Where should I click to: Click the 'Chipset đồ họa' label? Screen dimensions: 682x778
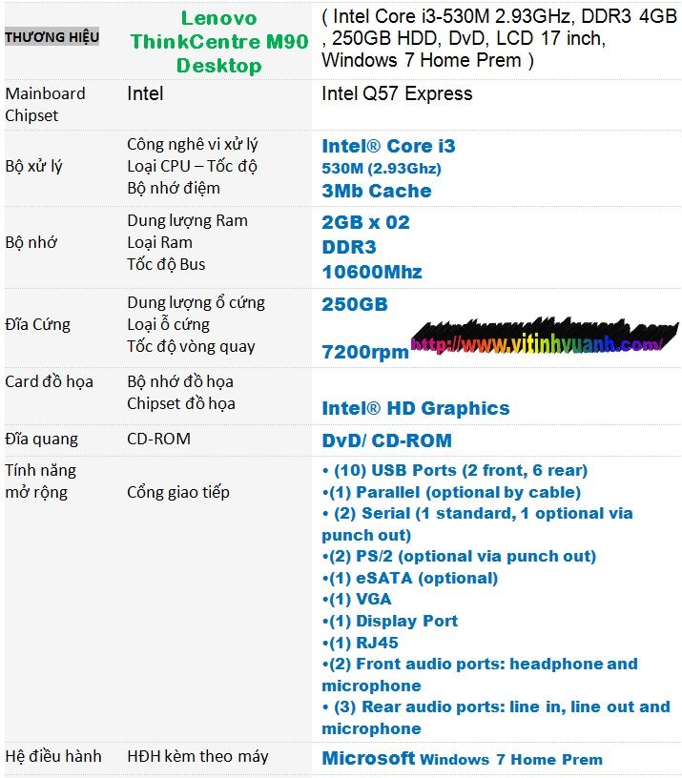181,403
